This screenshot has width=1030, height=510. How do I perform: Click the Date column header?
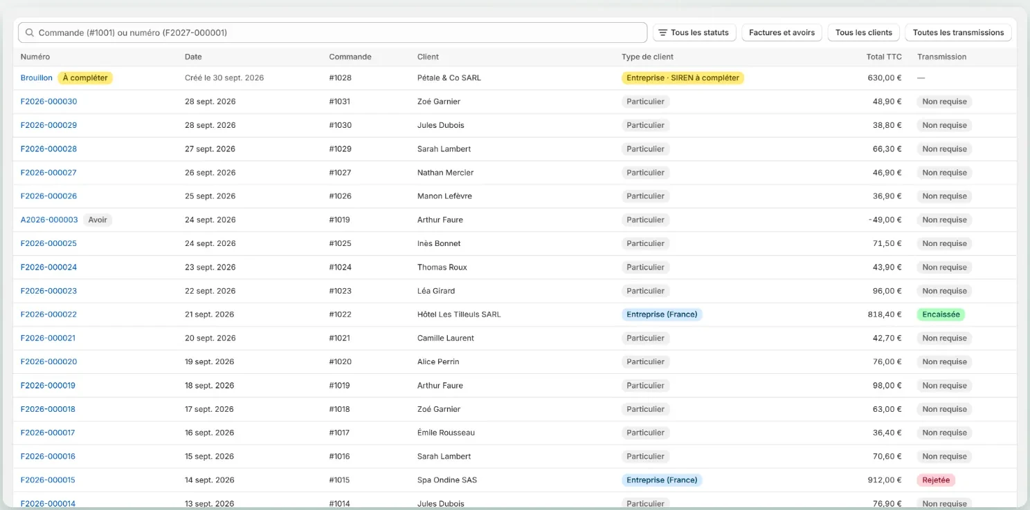(x=193, y=57)
